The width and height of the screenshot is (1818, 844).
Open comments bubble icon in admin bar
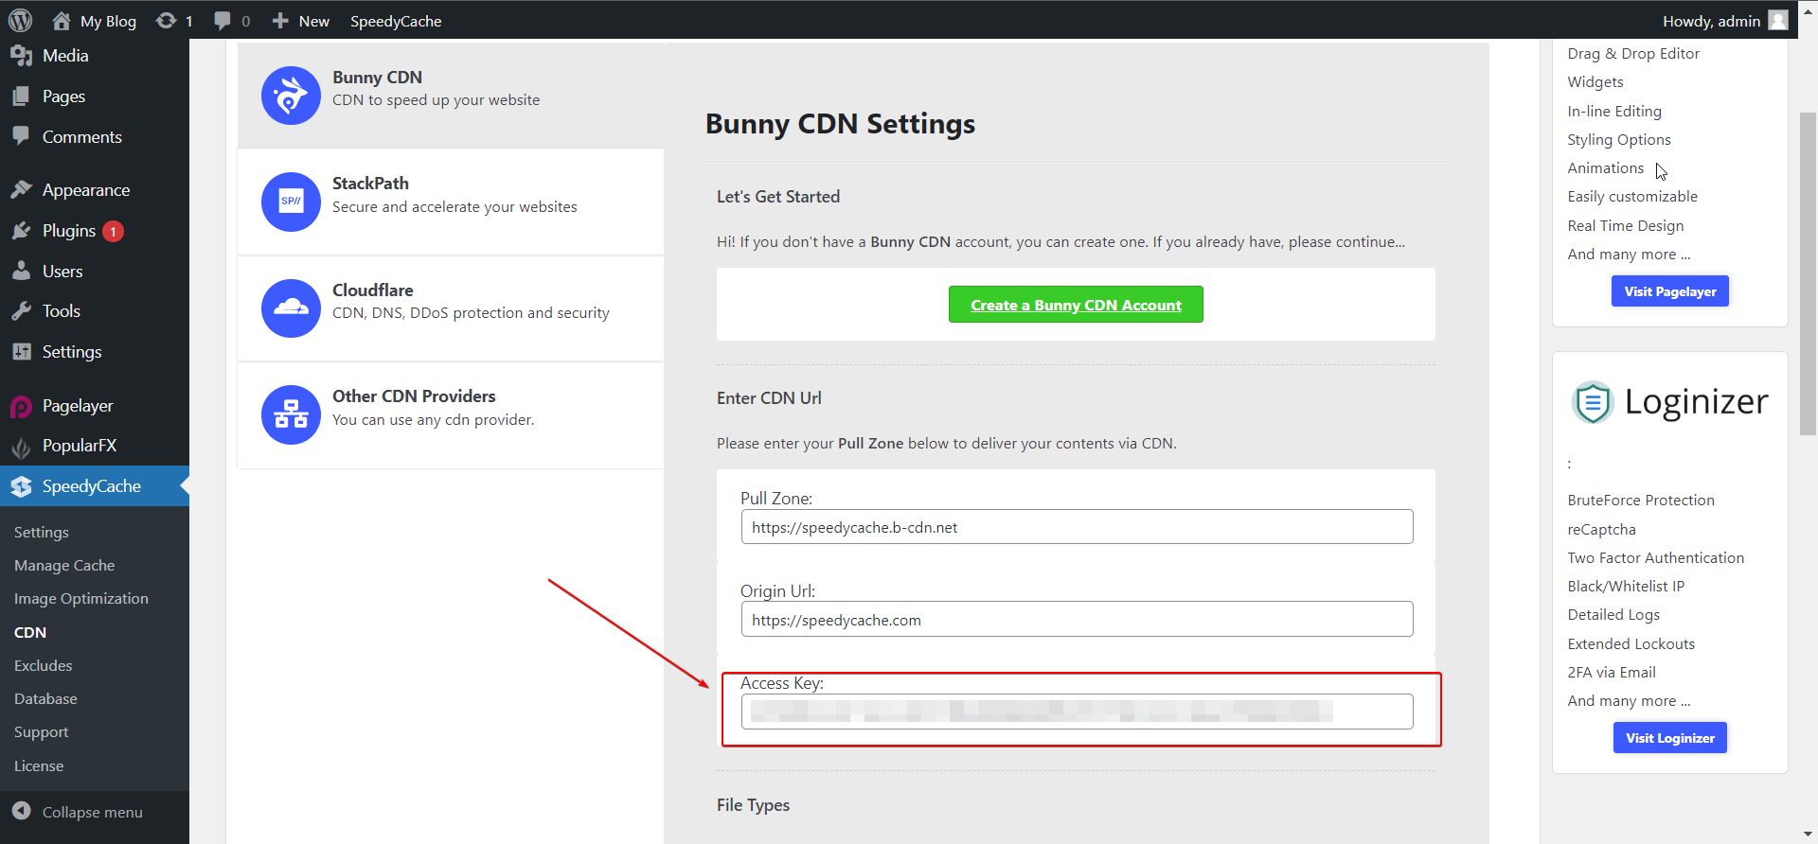[x=223, y=20]
